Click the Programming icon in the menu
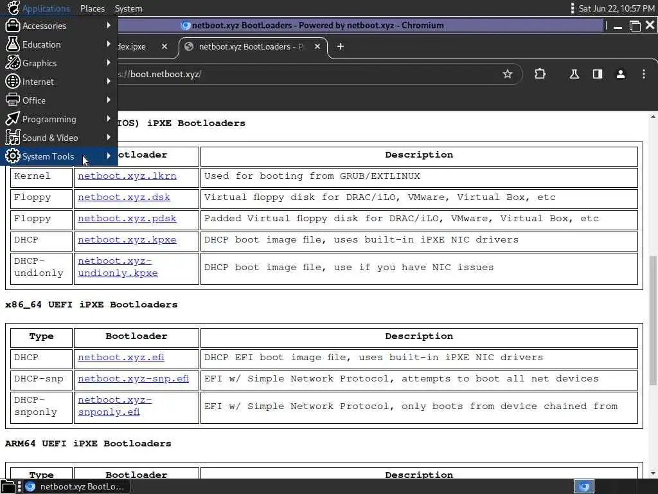This screenshot has width=658, height=494. pyautogui.click(x=13, y=119)
